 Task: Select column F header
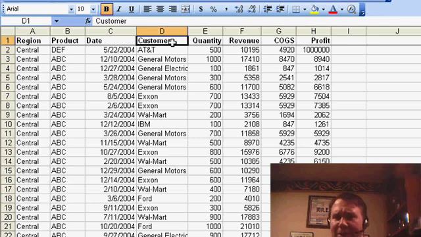(x=241, y=31)
